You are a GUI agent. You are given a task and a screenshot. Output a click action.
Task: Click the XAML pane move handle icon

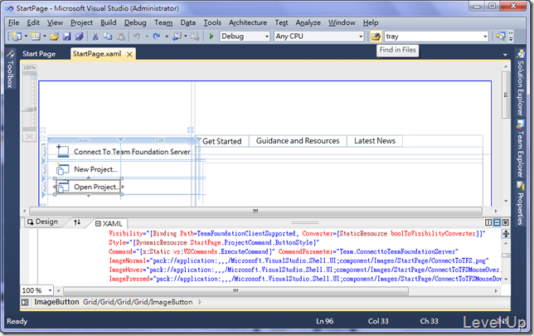tap(506, 234)
